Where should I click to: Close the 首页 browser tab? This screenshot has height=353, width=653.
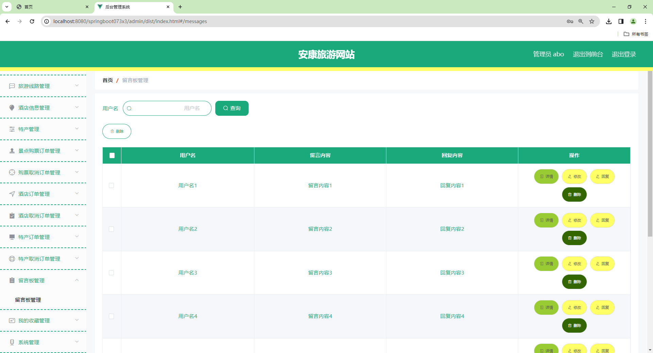point(87,7)
